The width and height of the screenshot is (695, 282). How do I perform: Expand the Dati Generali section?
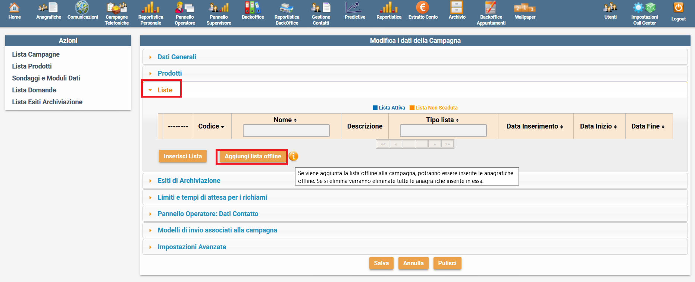tap(177, 57)
